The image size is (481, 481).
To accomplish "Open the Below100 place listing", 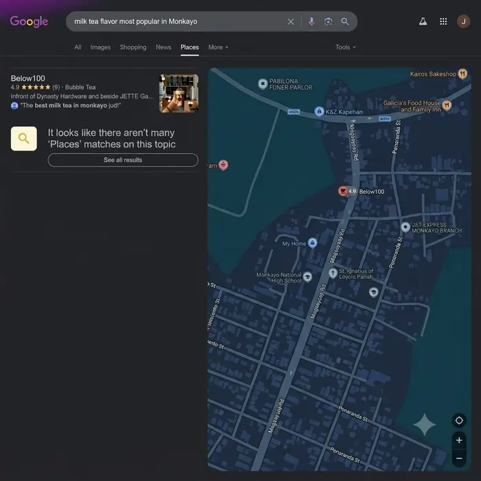I will click(28, 78).
